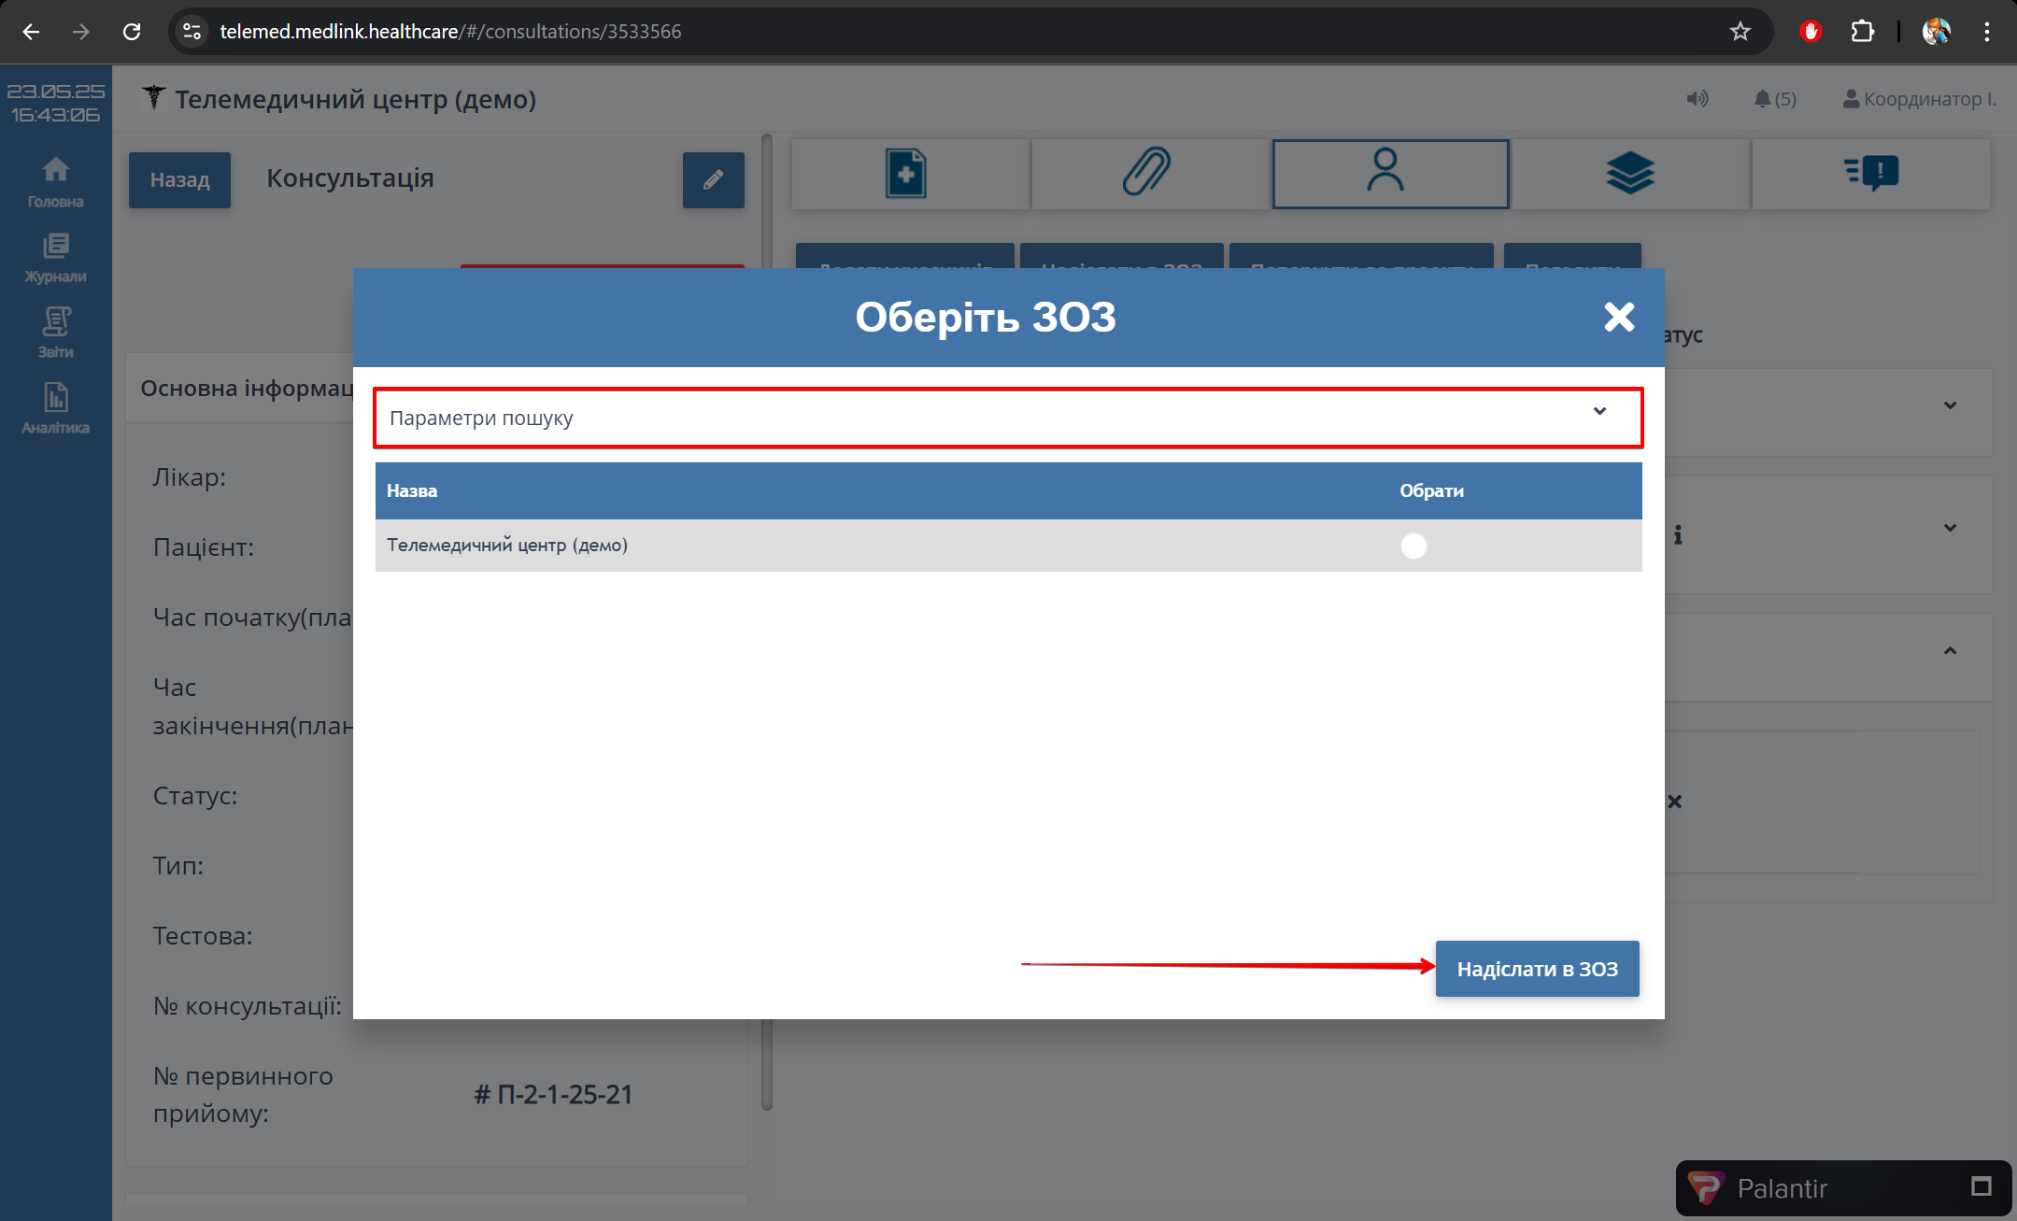This screenshot has height=1221, width=2017.
Task: Toggle the sound speaker icon
Action: click(x=1697, y=99)
